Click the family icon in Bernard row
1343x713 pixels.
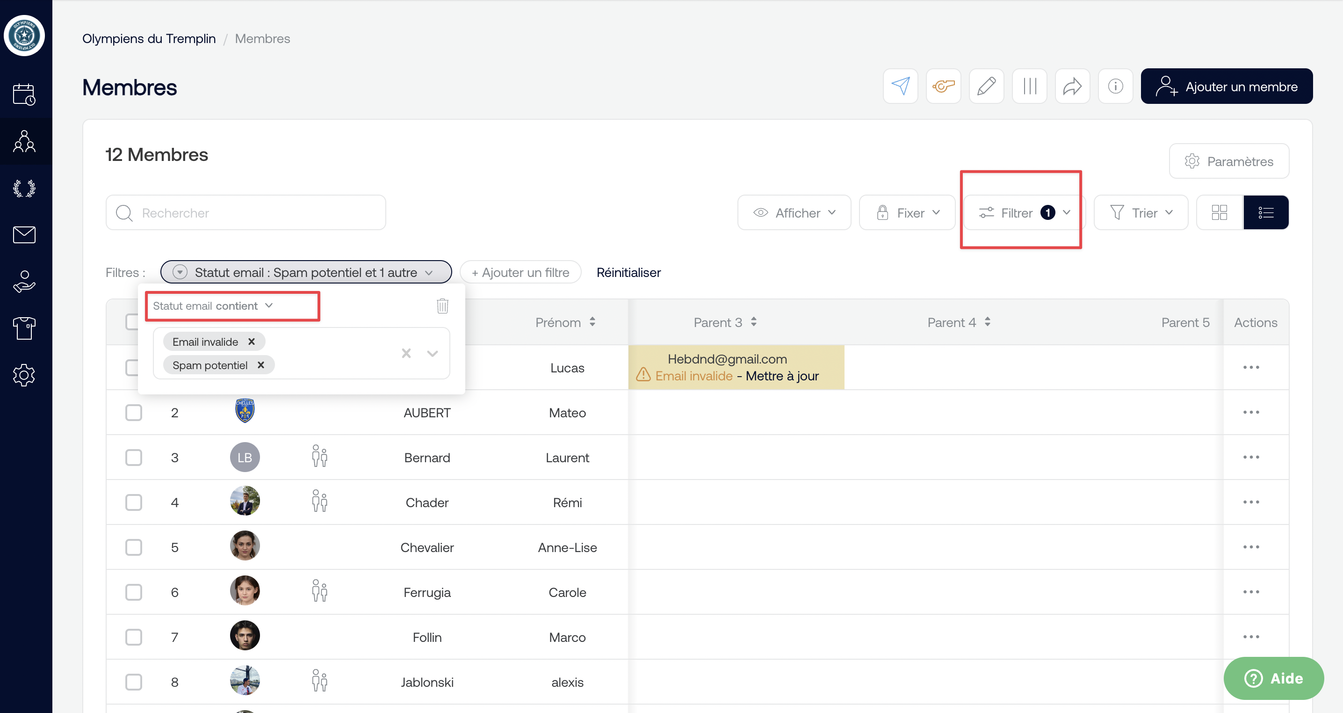pyautogui.click(x=319, y=456)
